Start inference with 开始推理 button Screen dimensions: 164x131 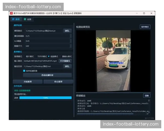[x=28, y=82]
